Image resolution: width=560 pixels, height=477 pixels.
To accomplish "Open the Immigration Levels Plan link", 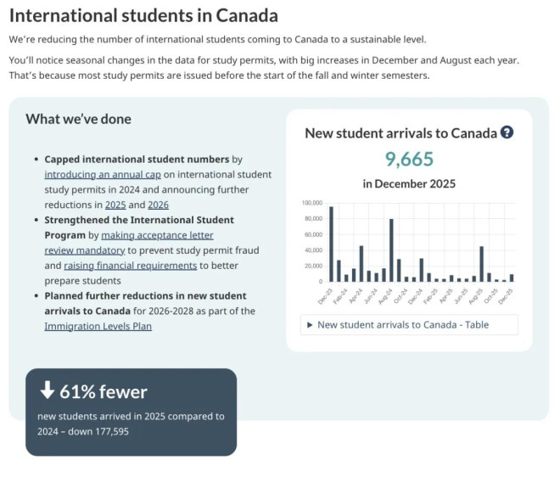I will (98, 326).
